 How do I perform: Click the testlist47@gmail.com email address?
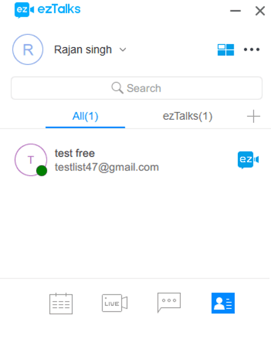point(107,167)
